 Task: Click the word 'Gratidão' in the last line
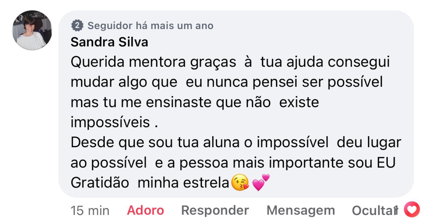pos(100,183)
